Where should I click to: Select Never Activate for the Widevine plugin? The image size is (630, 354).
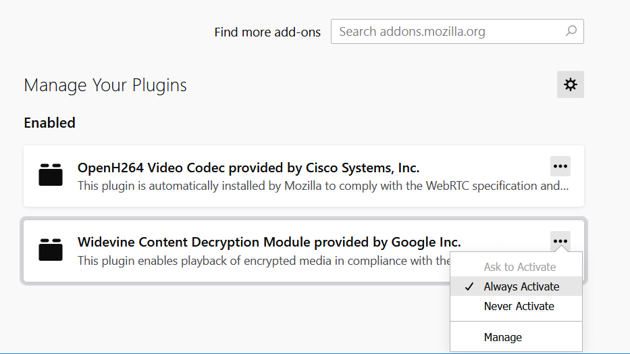(x=519, y=306)
